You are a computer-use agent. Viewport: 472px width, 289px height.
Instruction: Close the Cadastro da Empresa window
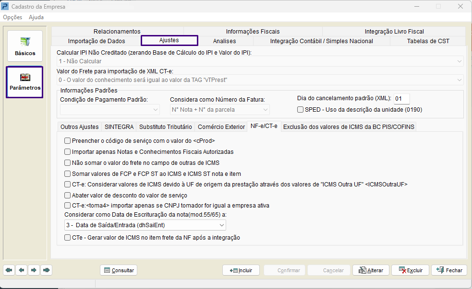coord(460,6)
